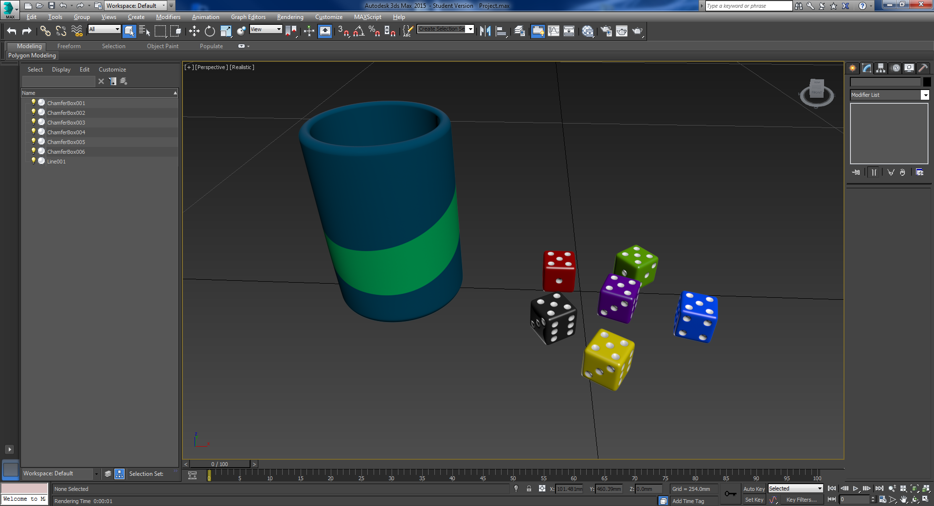
Task: Toggle the Selection Lock padlock
Action: pyautogui.click(x=529, y=488)
